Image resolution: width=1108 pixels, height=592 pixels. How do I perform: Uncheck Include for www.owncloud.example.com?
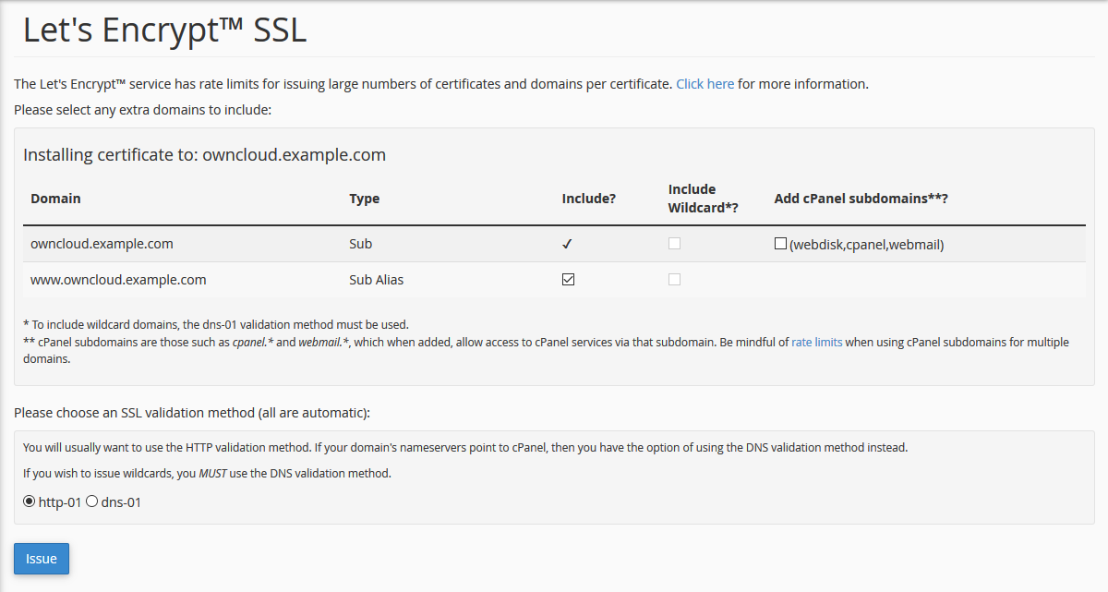568,280
